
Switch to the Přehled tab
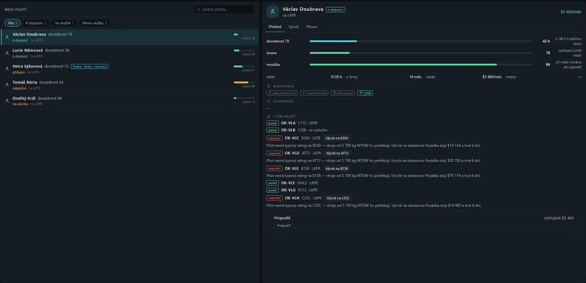(275, 27)
